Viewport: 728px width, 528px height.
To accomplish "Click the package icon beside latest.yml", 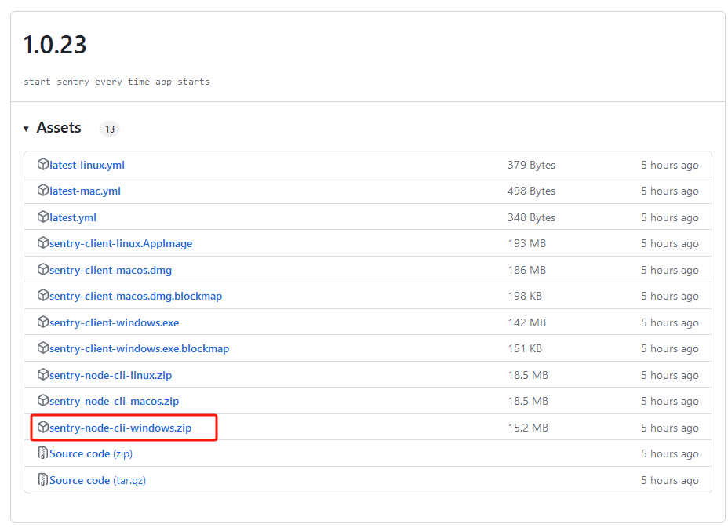I will click(x=42, y=217).
